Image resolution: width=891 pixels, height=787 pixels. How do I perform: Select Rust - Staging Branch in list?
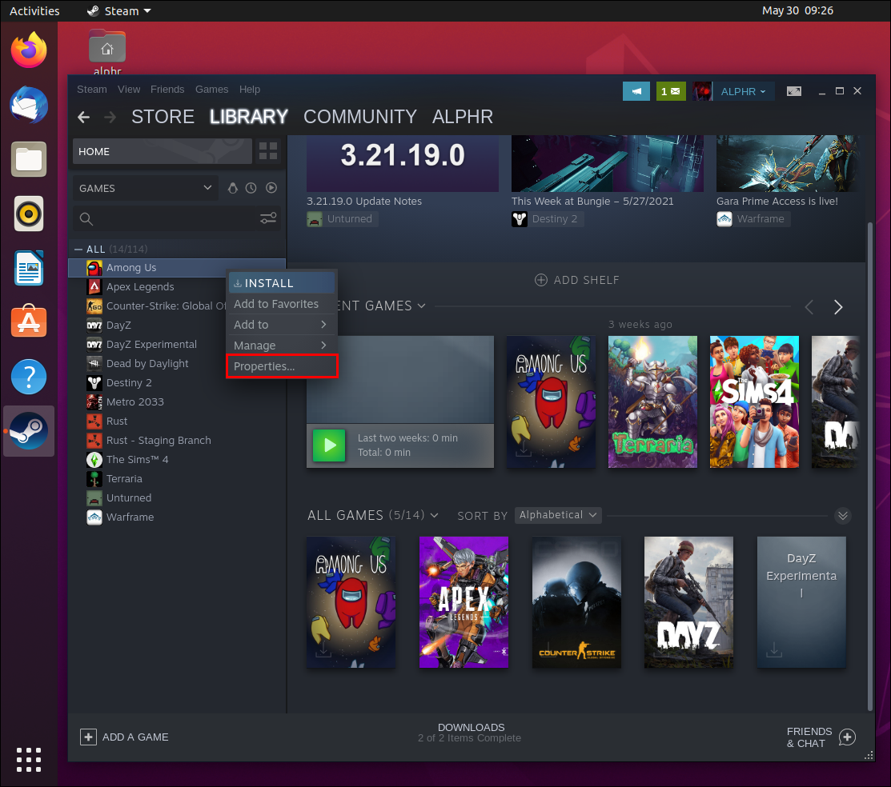(x=159, y=440)
